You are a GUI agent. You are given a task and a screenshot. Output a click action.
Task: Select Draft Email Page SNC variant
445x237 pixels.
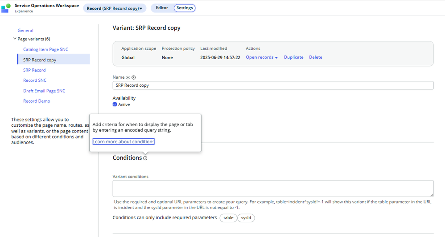pyautogui.click(x=44, y=91)
